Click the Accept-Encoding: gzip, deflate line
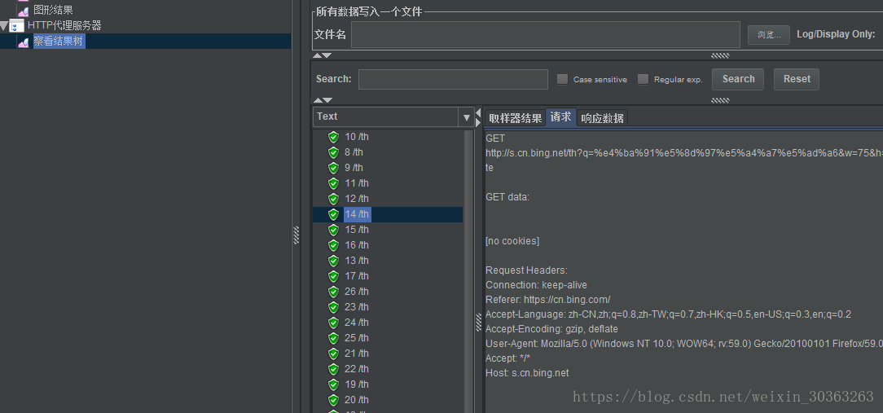 click(551, 329)
